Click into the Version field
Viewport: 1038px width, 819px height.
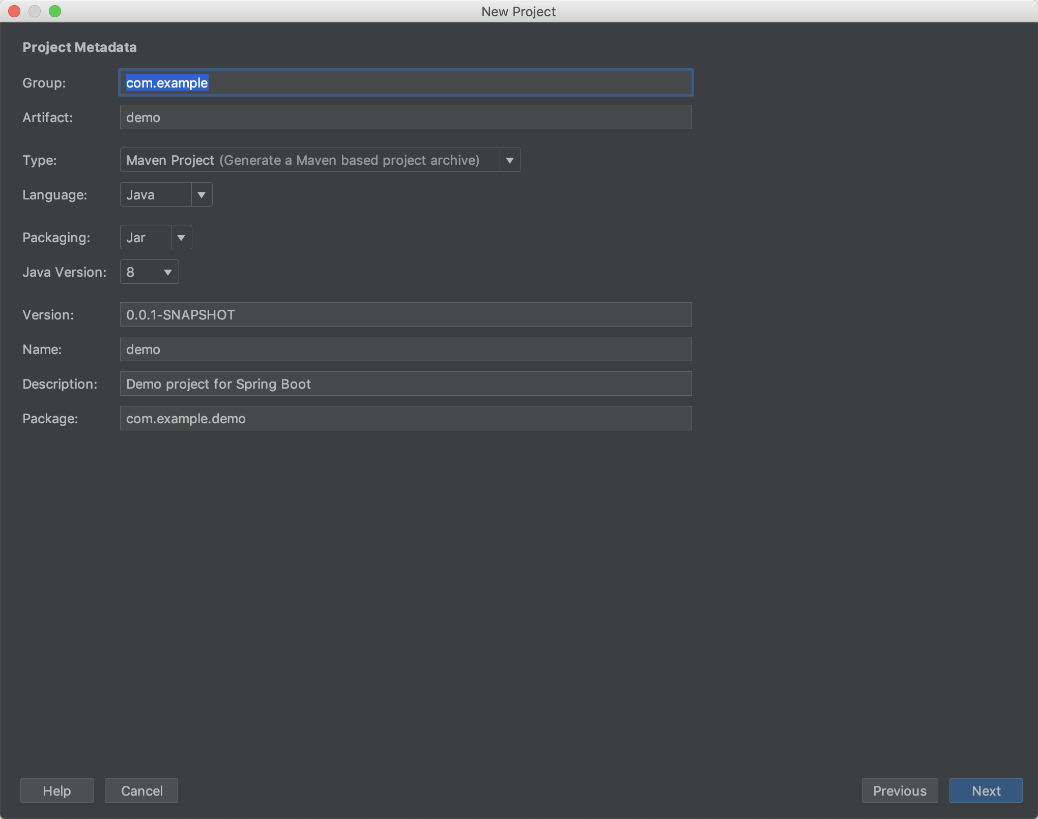point(406,315)
